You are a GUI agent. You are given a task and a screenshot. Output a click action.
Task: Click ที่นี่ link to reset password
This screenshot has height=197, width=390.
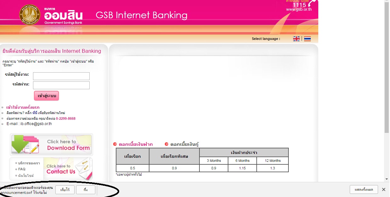point(36,113)
